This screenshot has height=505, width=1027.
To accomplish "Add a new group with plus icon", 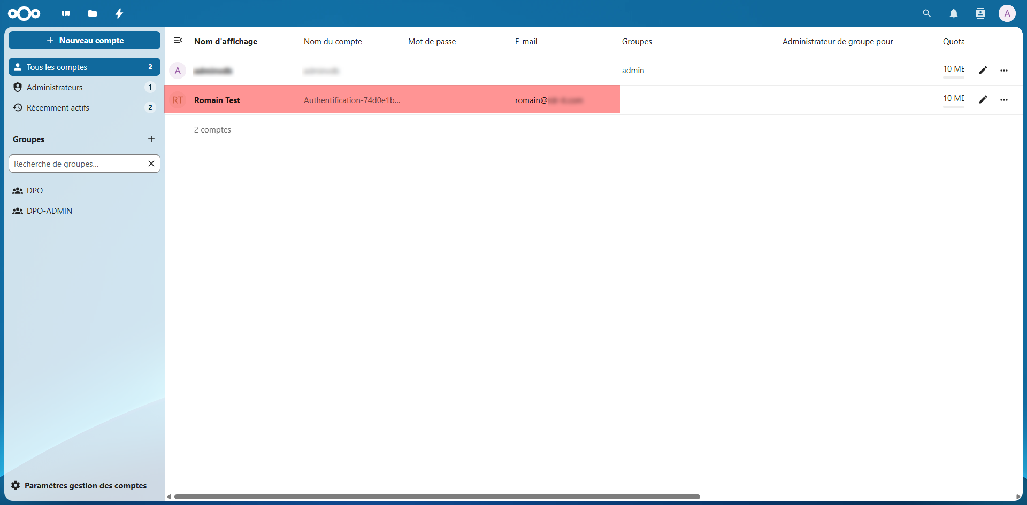I will [x=151, y=139].
